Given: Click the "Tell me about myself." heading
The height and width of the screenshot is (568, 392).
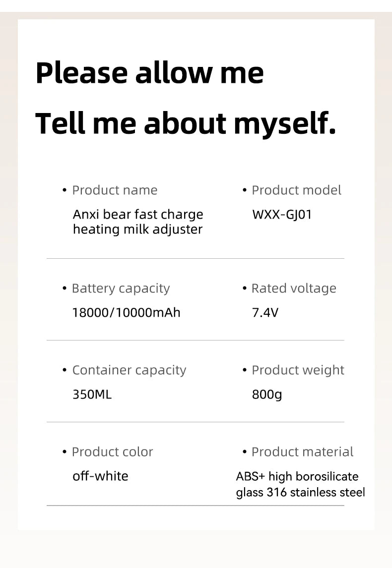Looking at the screenshot, I should click(186, 123).
